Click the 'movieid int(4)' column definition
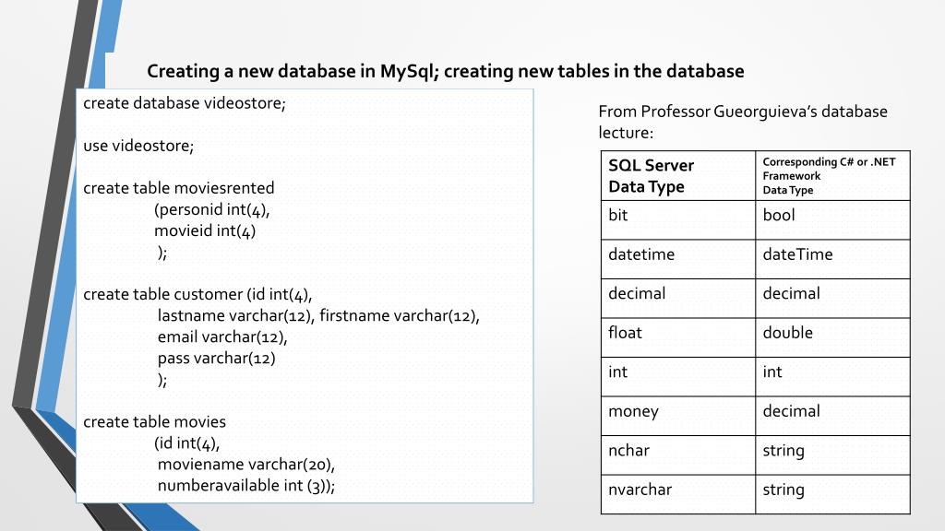The height and width of the screenshot is (531, 945). (205, 230)
